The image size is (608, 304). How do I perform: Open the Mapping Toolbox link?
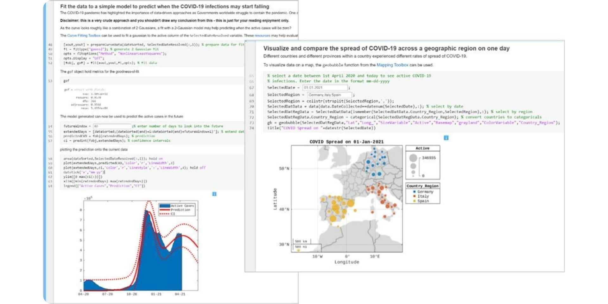[x=392, y=65]
